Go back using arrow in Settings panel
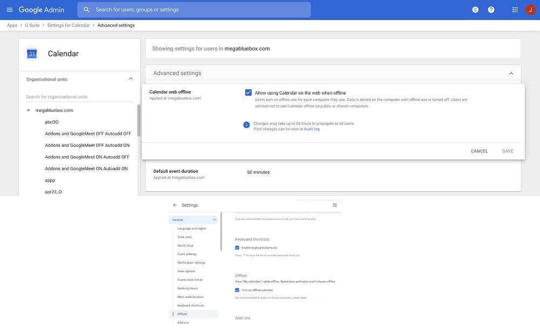Image resolution: width=540 pixels, height=330 pixels. coord(175,205)
